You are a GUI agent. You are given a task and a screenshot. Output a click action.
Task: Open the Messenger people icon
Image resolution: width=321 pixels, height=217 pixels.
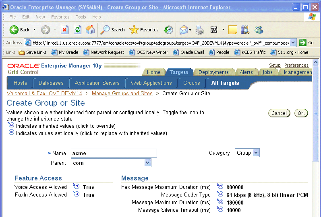pos(259,30)
